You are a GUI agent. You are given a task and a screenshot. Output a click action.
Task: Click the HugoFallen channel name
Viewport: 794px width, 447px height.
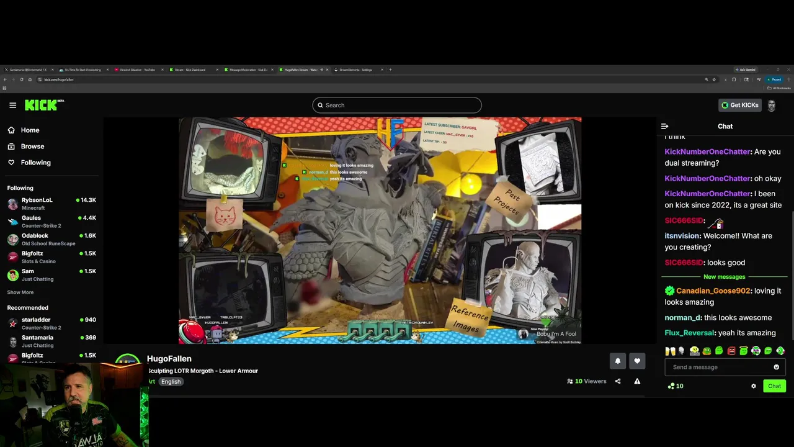169,359
